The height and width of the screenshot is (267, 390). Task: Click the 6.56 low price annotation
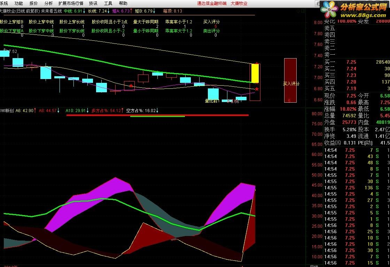coord(235,101)
